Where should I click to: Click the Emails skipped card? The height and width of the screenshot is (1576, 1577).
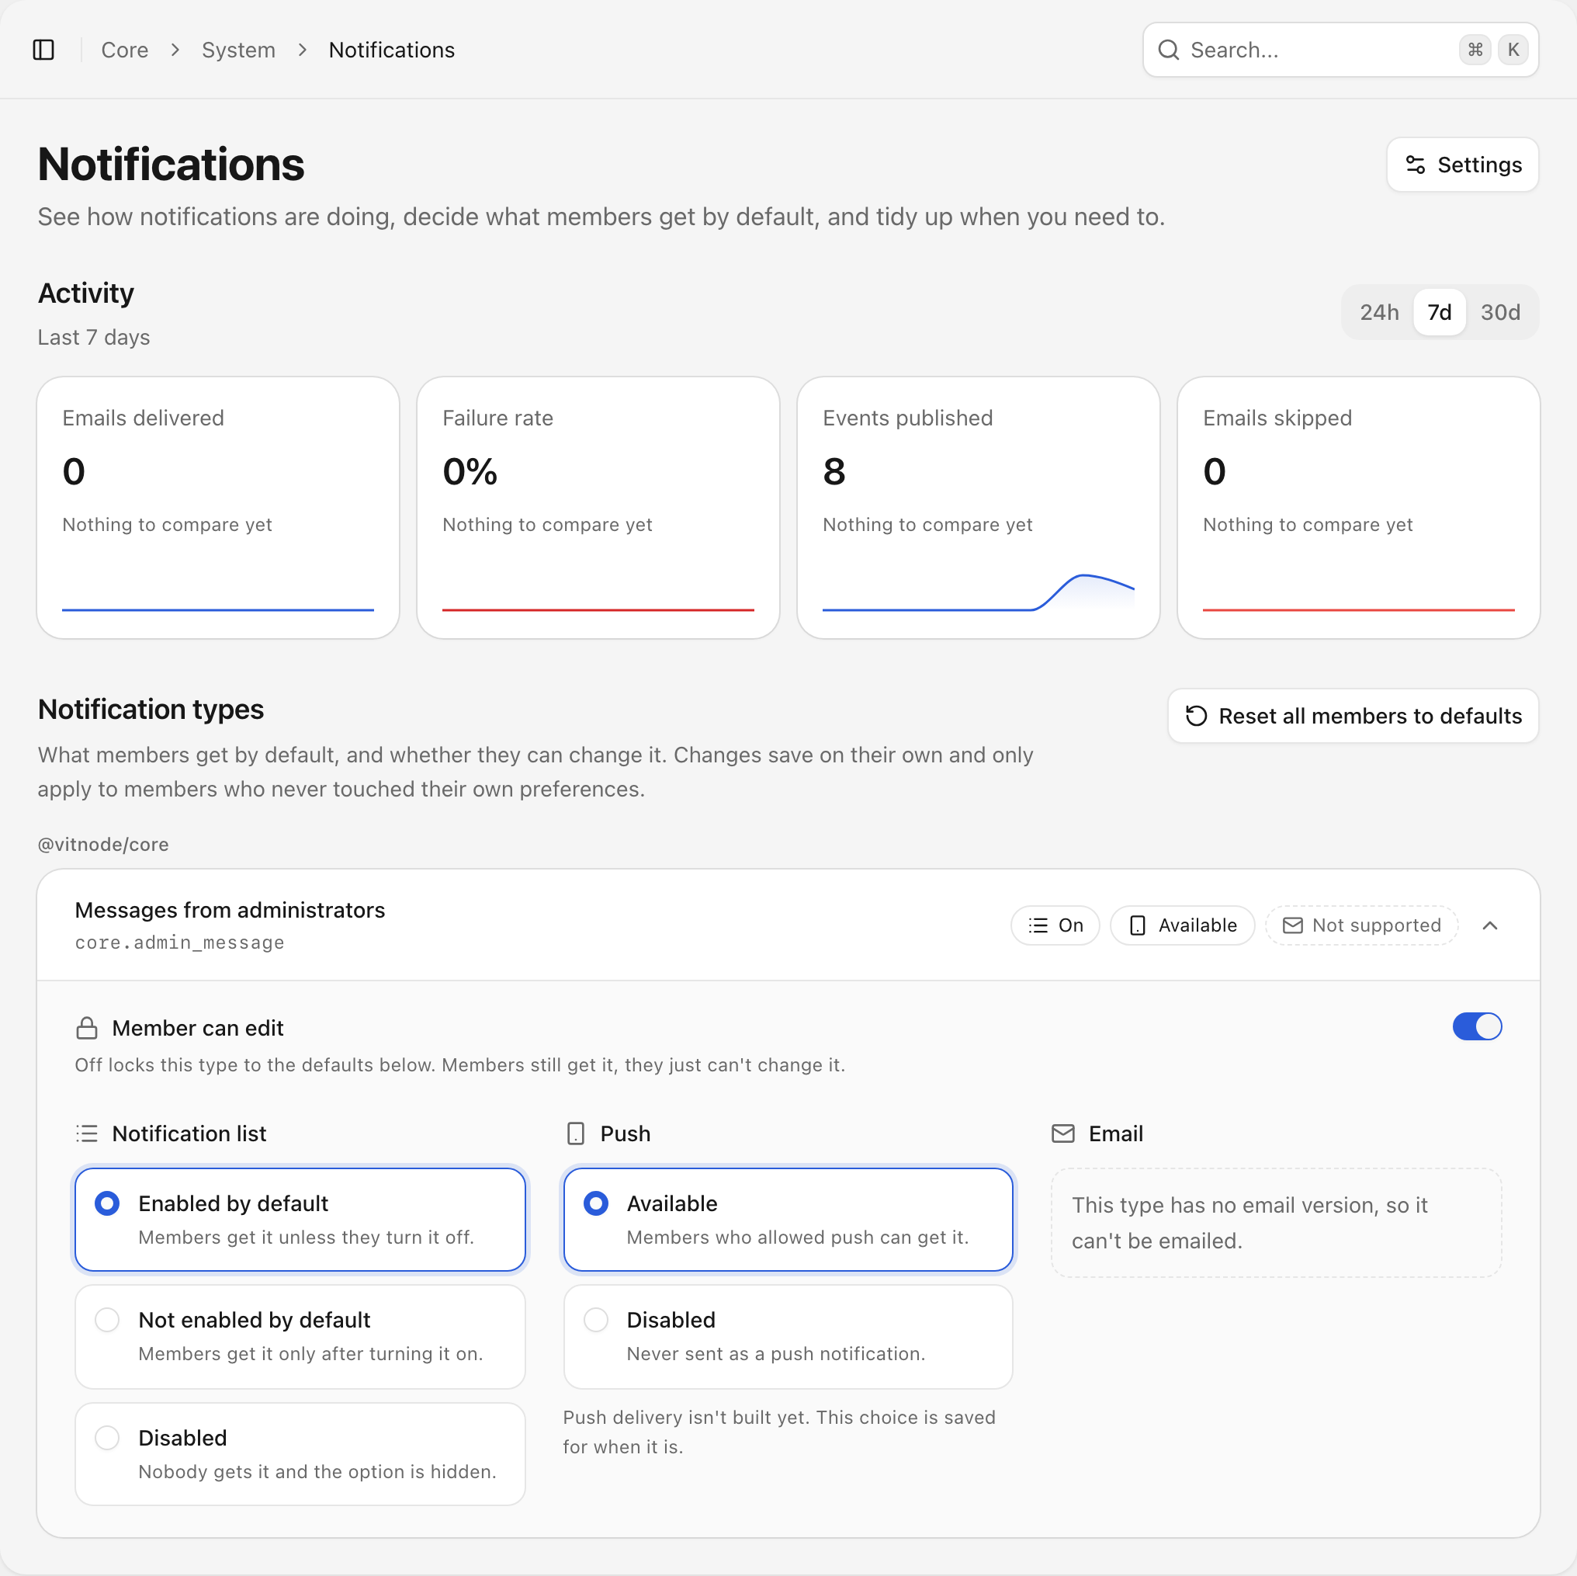[1358, 507]
